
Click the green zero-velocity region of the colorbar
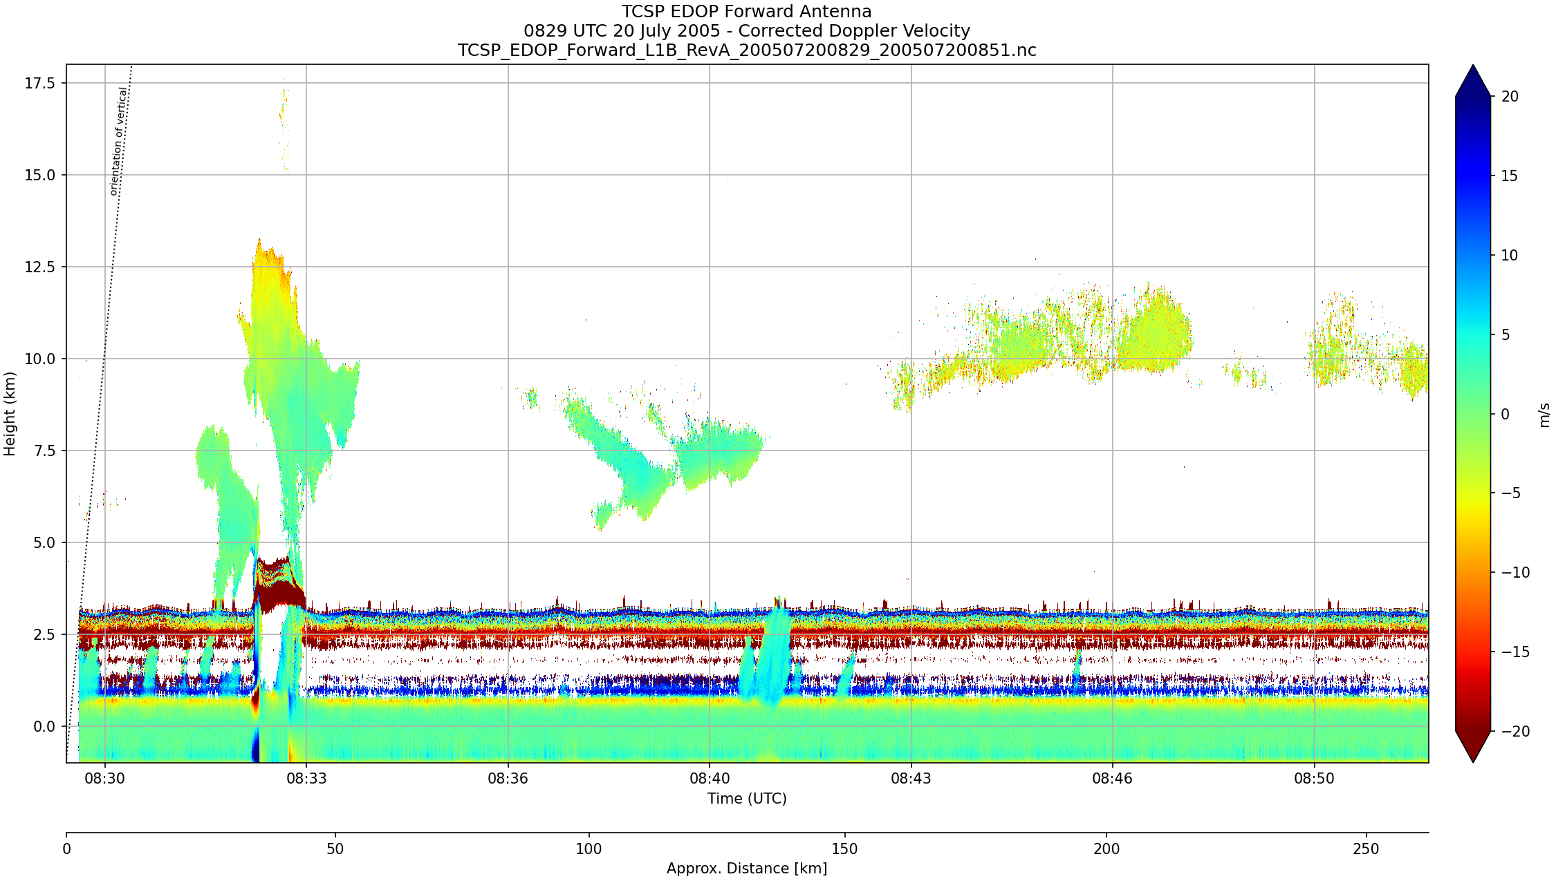[x=1474, y=415]
